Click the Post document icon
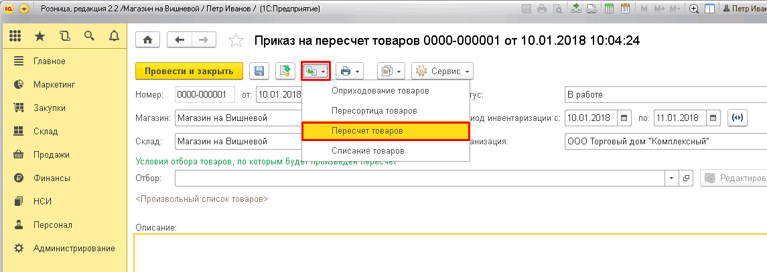The image size is (767, 272). coord(285,71)
